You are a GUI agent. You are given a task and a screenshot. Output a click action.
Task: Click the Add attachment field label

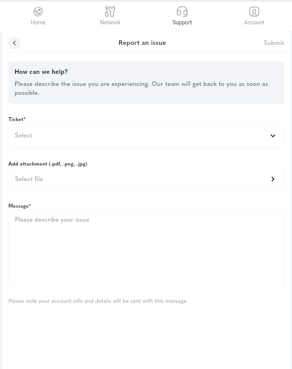pyautogui.click(x=48, y=164)
